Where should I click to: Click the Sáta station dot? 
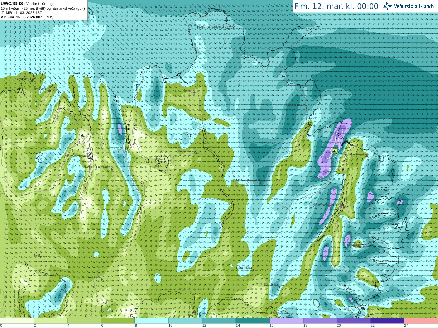pyautogui.click(x=41, y=257)
